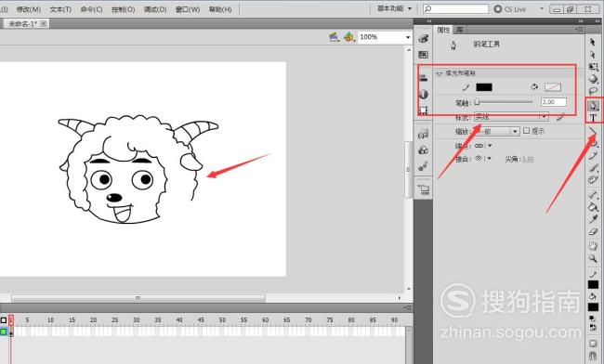Select the Selection arrow tool

pyautogui.click(x=593, y=43)
